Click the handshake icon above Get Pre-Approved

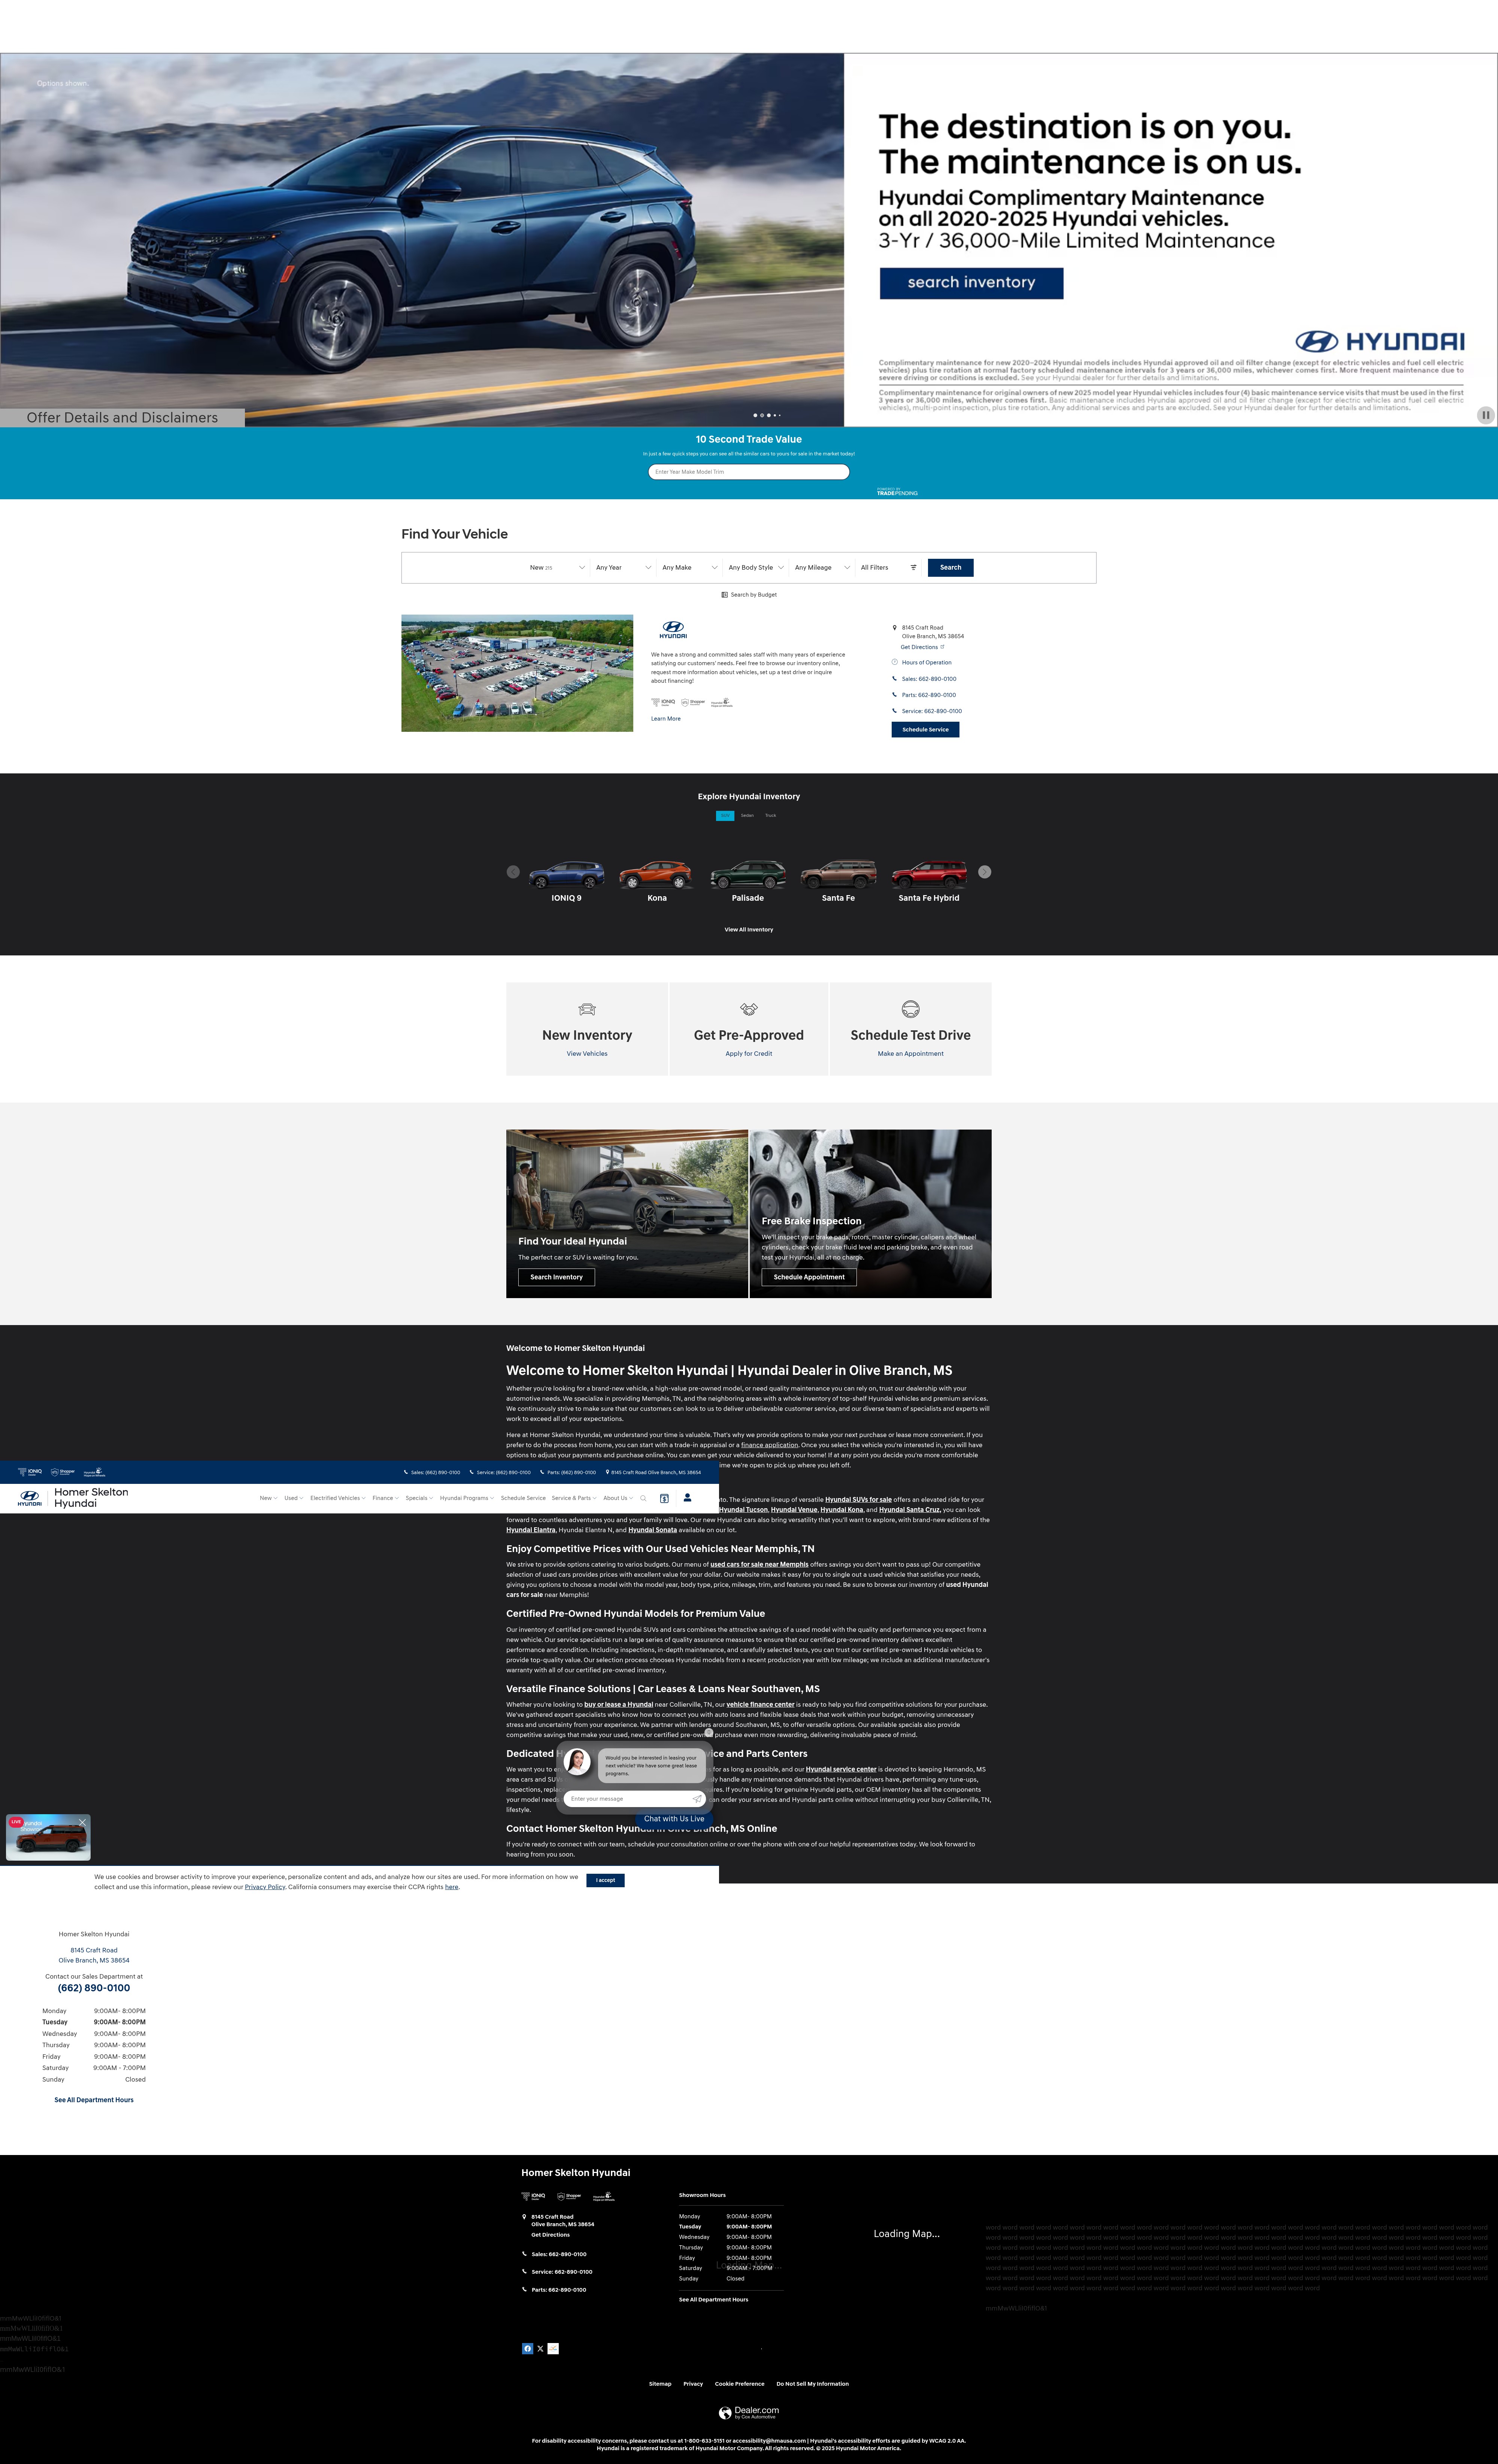pos(749,1009)
